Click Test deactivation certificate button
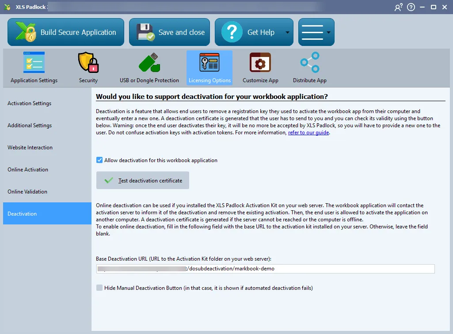 click(143, 180)
